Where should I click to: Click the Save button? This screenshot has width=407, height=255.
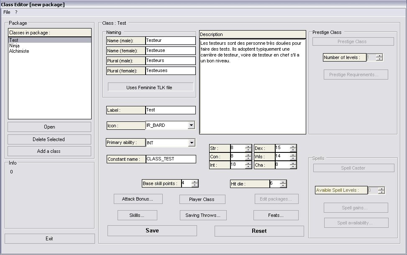(152, 231)
